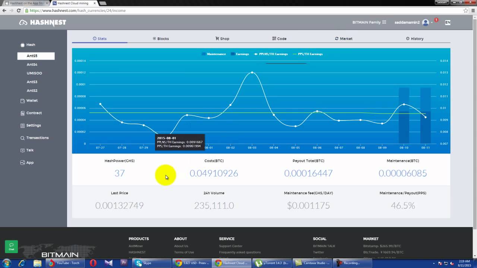This screenshot has height=268, width=477.
Task: Select AntS5 in the sidebar
Action: tap(36, 56)
